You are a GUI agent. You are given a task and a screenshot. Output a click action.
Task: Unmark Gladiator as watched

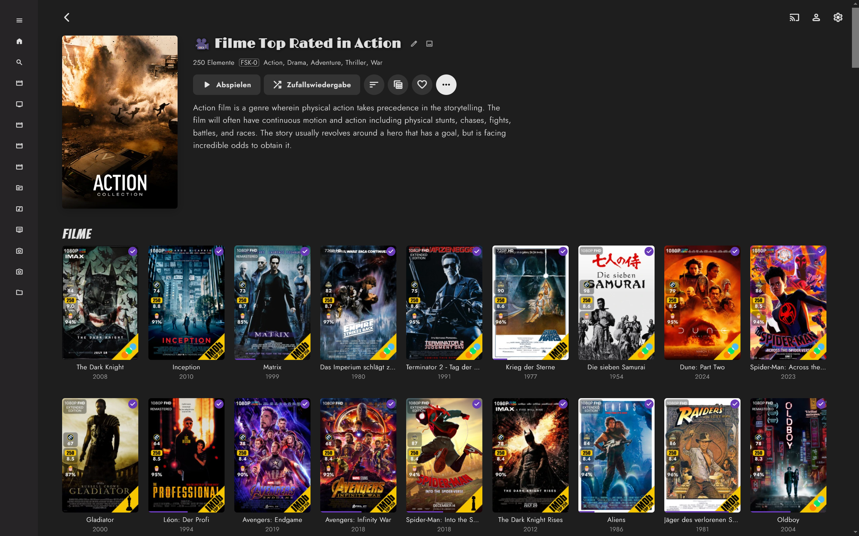(133, 404)
